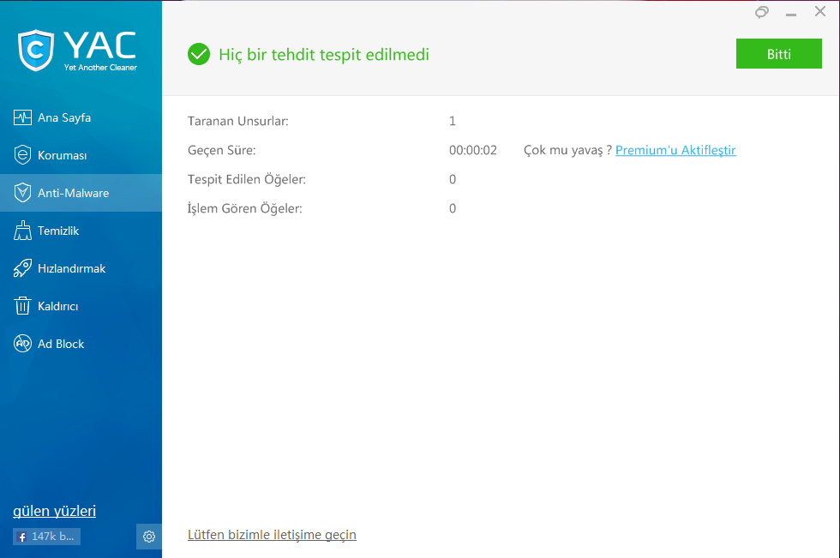
Task: Click the 'Geçen Süre:' label
Action: pos(221,151)
